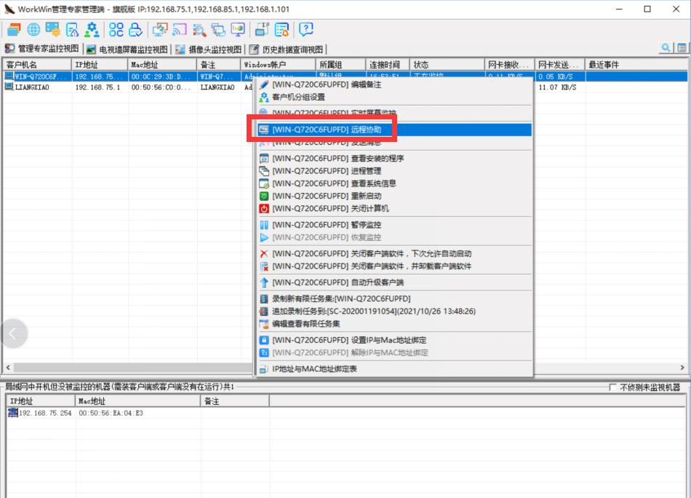Select 自动升级客户端 menu item

click(394, 282)
